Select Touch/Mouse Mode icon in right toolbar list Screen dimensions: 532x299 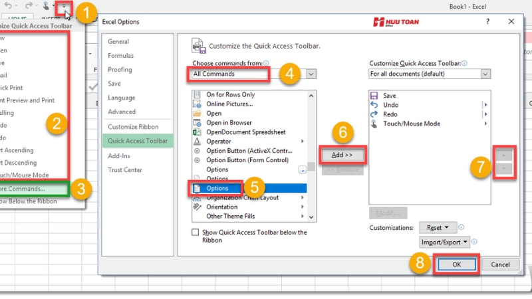point(374,124)
